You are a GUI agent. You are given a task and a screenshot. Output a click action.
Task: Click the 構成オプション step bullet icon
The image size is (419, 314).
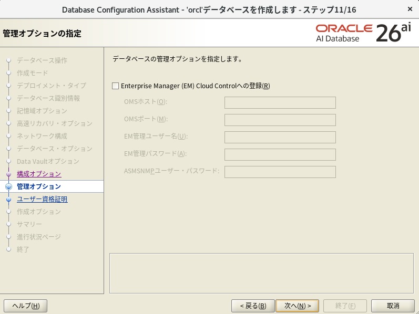(9, 174)
